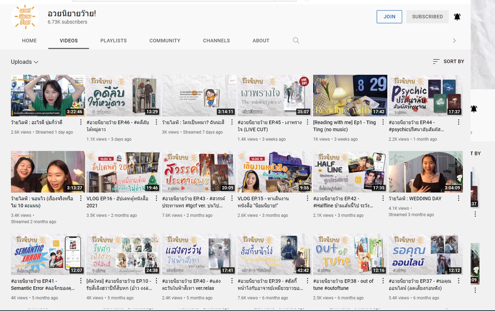Play the 12:12 EP.37 thumbnail
Image resolution: width=495 pixels, height=311 pixels.
[x=425, y=254]
